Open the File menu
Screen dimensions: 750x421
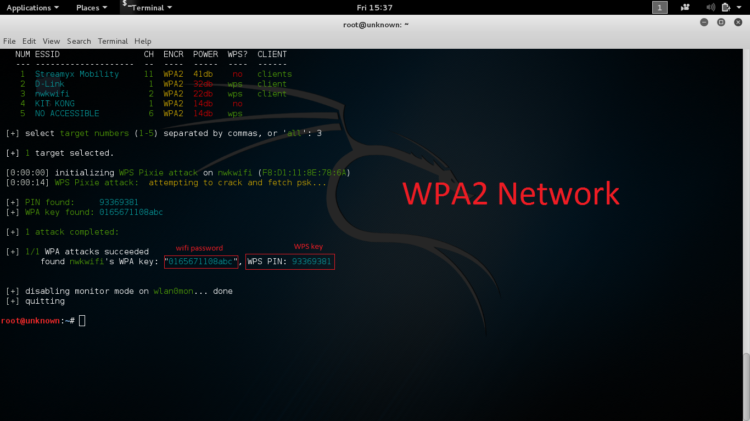9,41
